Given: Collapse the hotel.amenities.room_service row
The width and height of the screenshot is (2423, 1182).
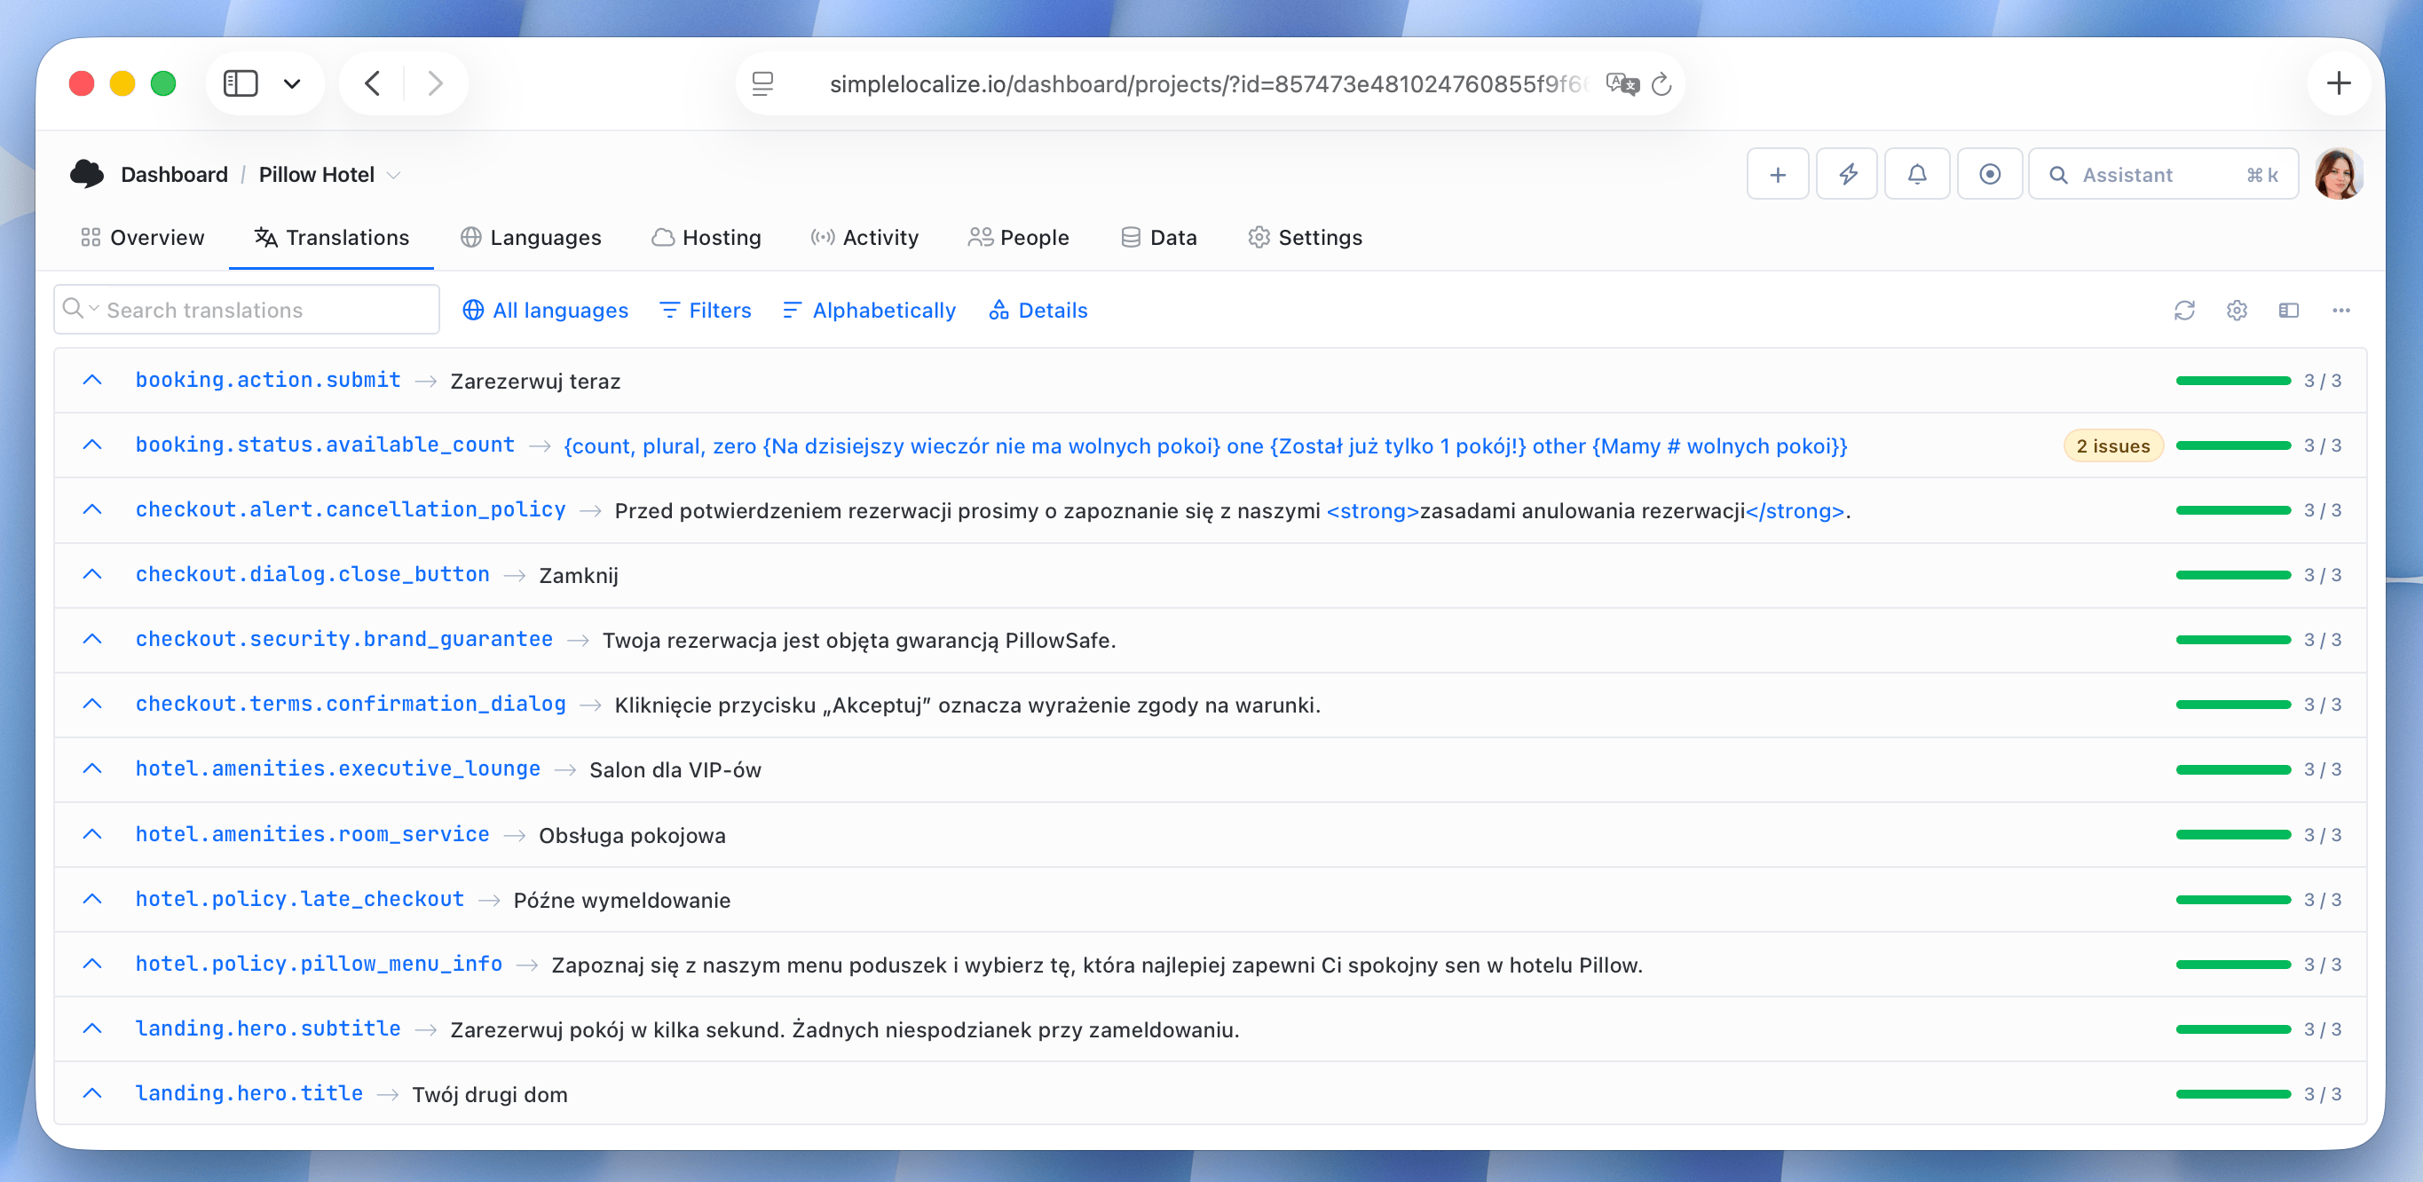Looking at the screenshot, I should (x=92, y=835).
